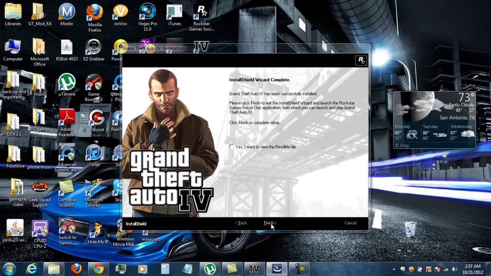491x276 pixels.
Task: Open the gameplay video folder
Action: [18, 192]
